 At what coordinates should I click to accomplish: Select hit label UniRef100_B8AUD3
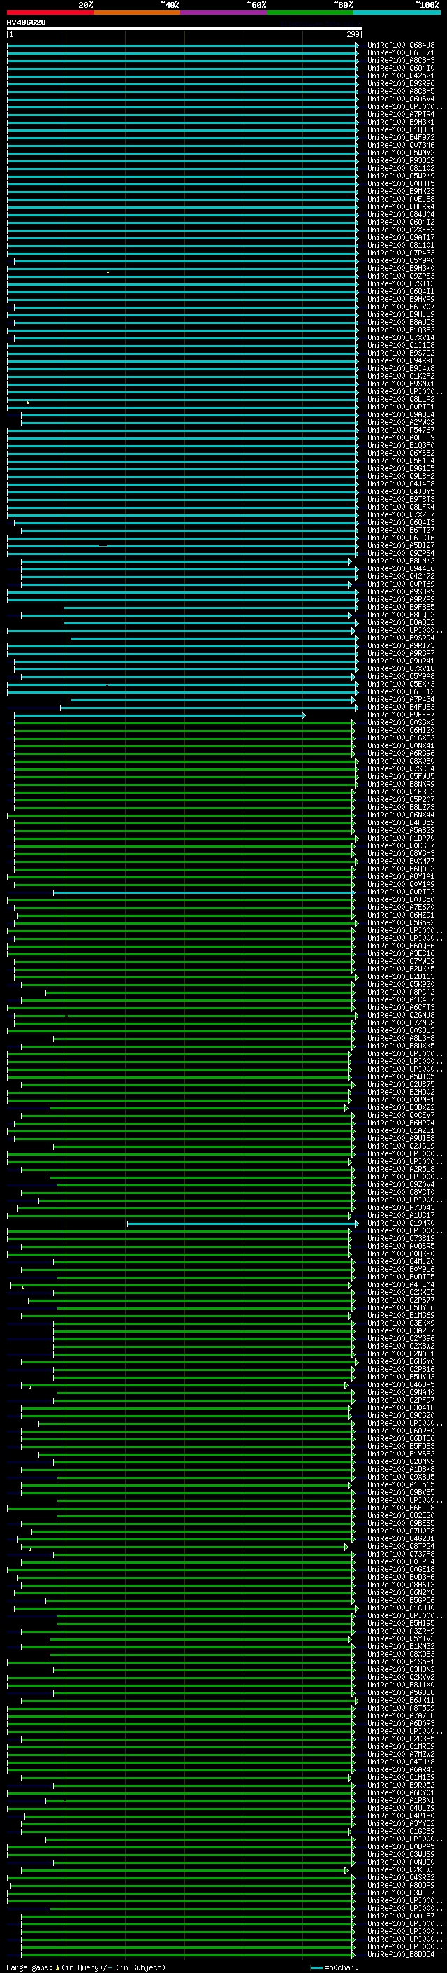(401, 323)
